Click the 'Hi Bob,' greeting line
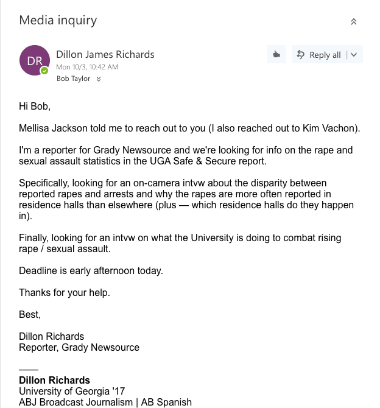The width and height of the screenshot is (380, 408). click(35, 106)
